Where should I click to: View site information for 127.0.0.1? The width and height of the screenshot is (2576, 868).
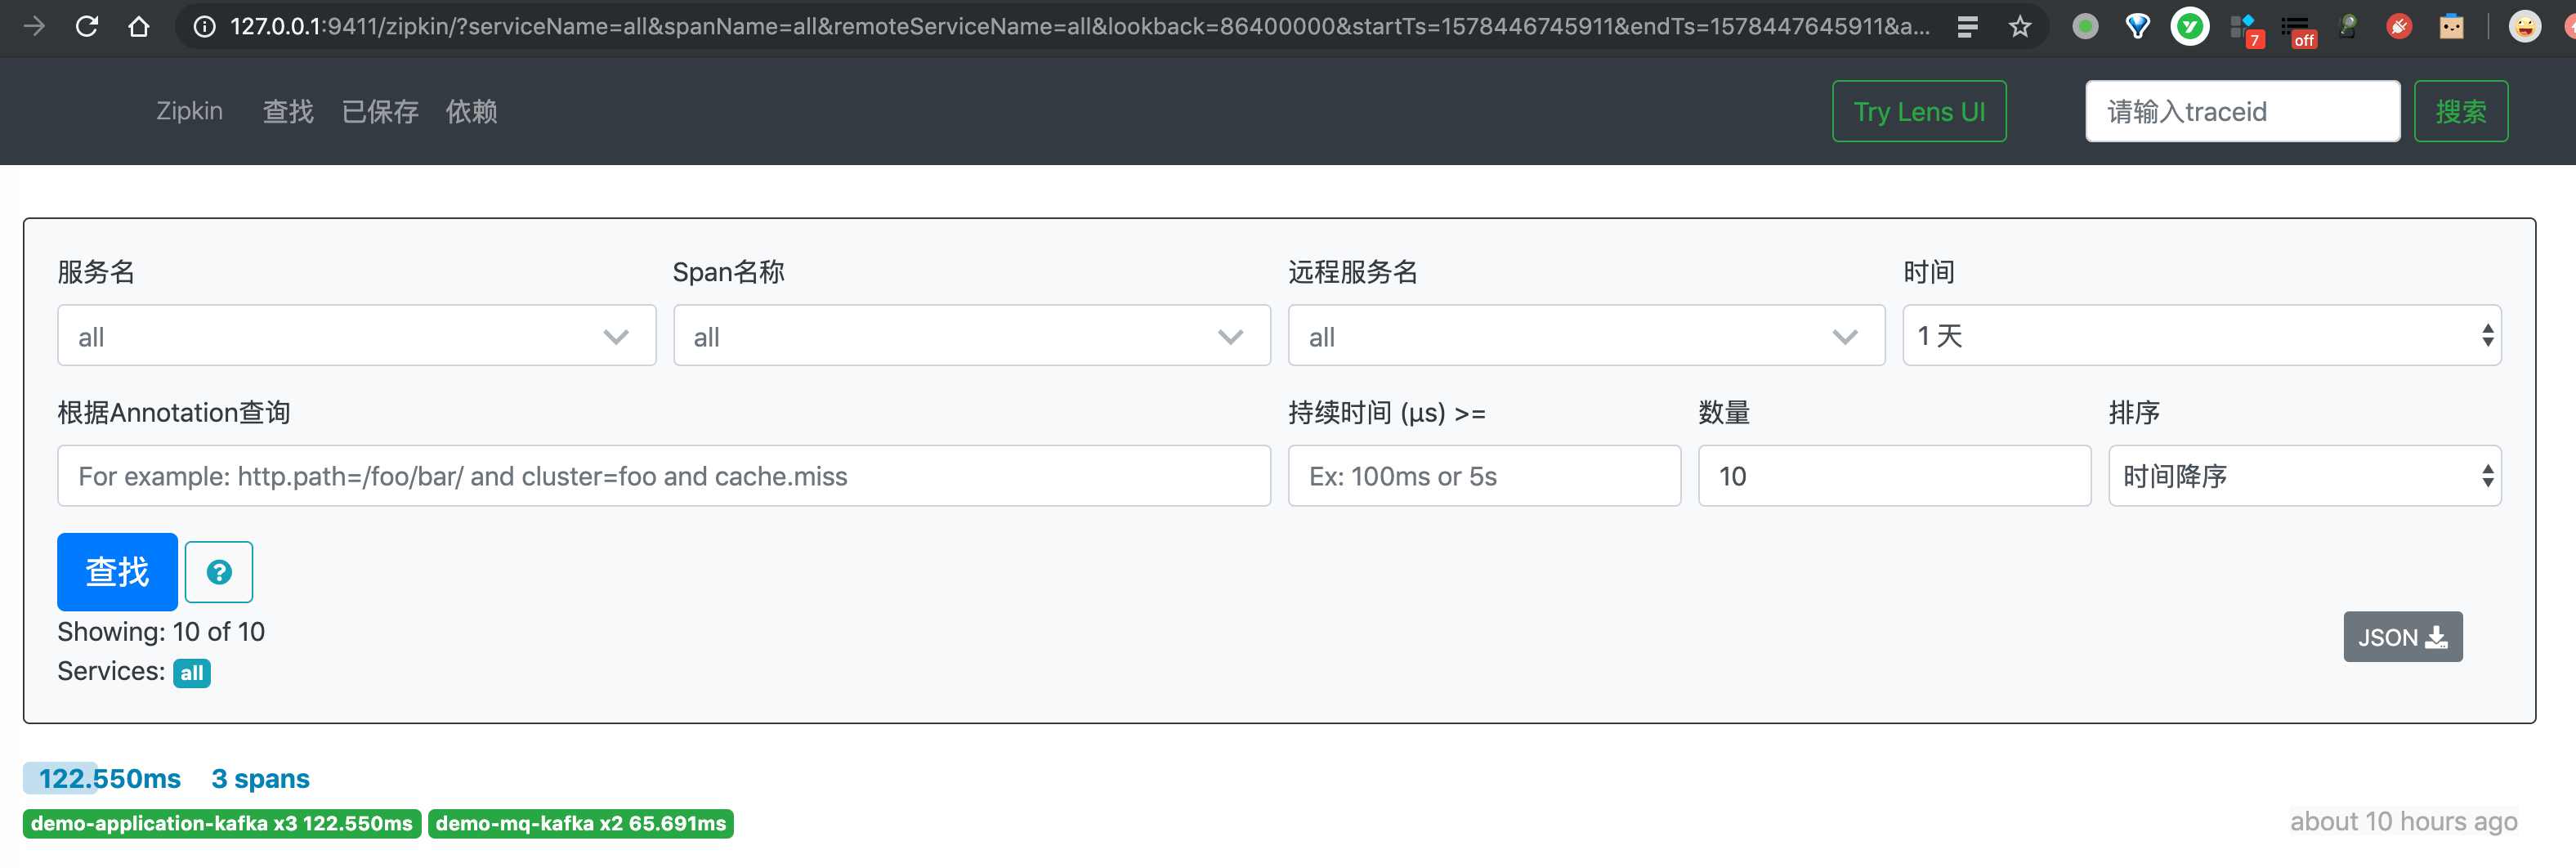204,27
